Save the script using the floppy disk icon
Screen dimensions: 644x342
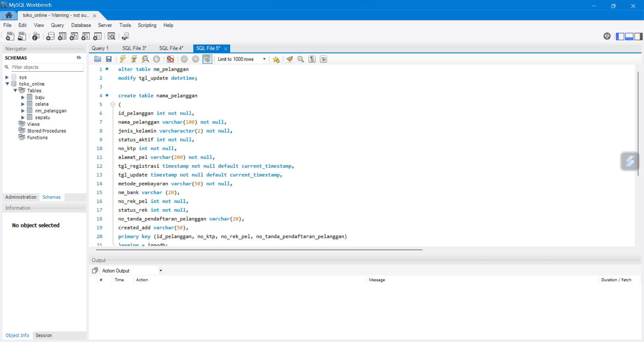click(109, 59)
